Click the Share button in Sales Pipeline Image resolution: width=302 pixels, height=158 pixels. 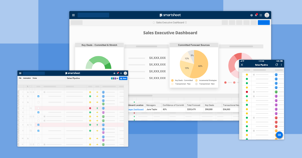(123, 78)
